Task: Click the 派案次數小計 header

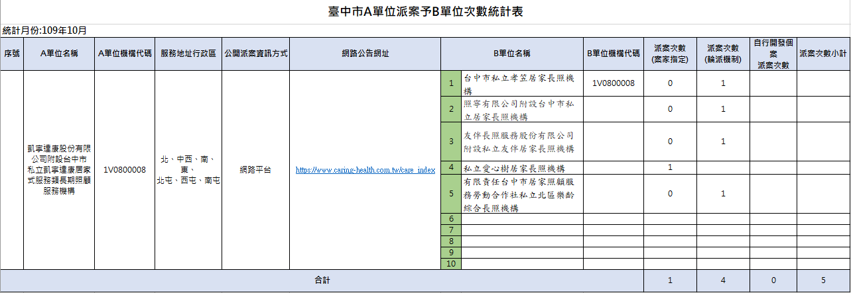Action: (823, 54)
